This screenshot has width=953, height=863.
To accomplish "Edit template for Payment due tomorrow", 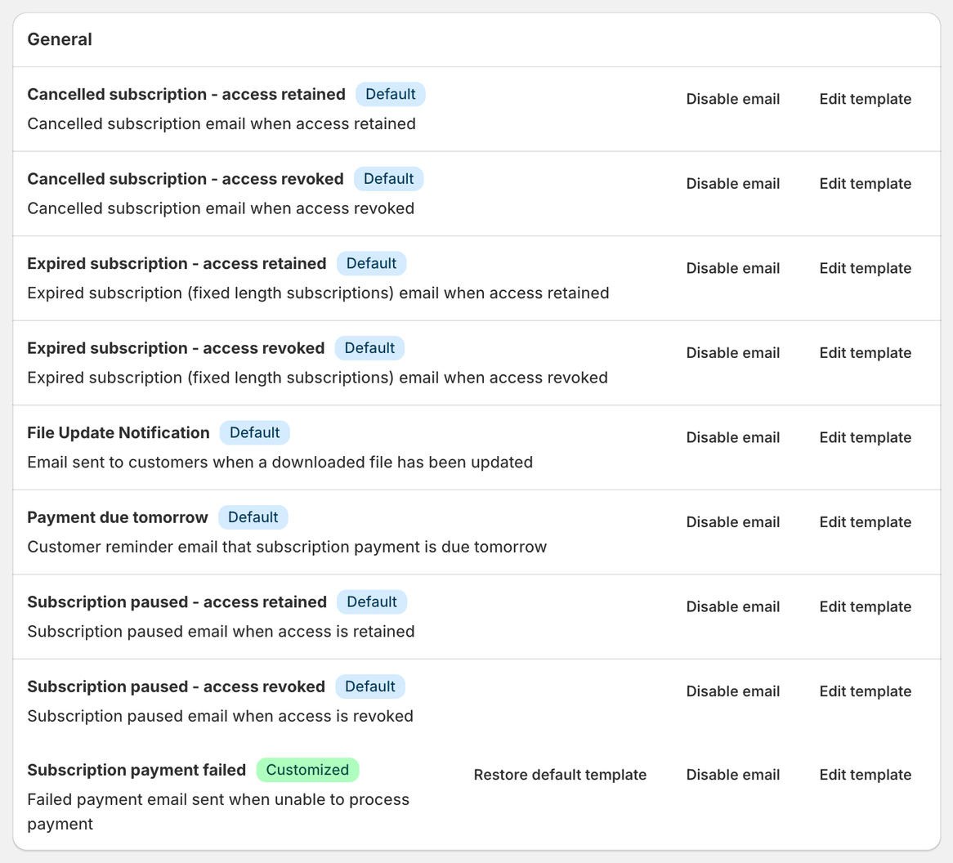I will pyautogui.click(x=865, y=522).
